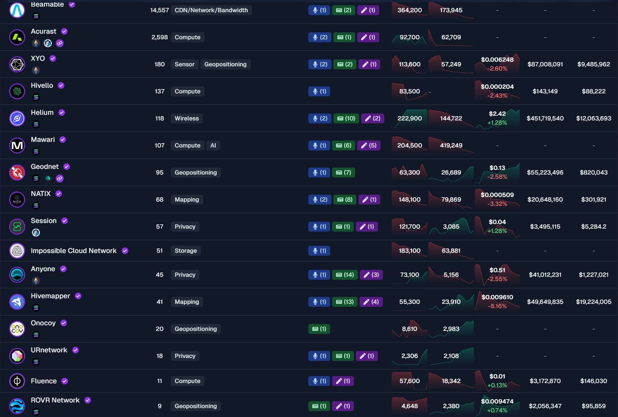Image resolution: width=618 pixels, height=417 pixels.
Task: Click the Ethereum chain icon under Anyone
Action: [x=36, y=281]
